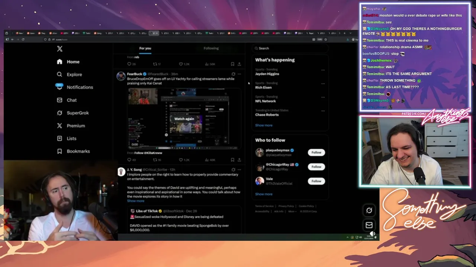The image size is (476, 267).
Task: Click the Premium X icon in sidebar
Action: point(59,126)
